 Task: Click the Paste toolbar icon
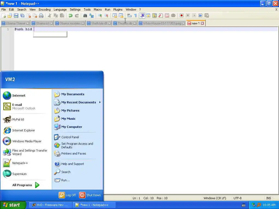[62, 16]
